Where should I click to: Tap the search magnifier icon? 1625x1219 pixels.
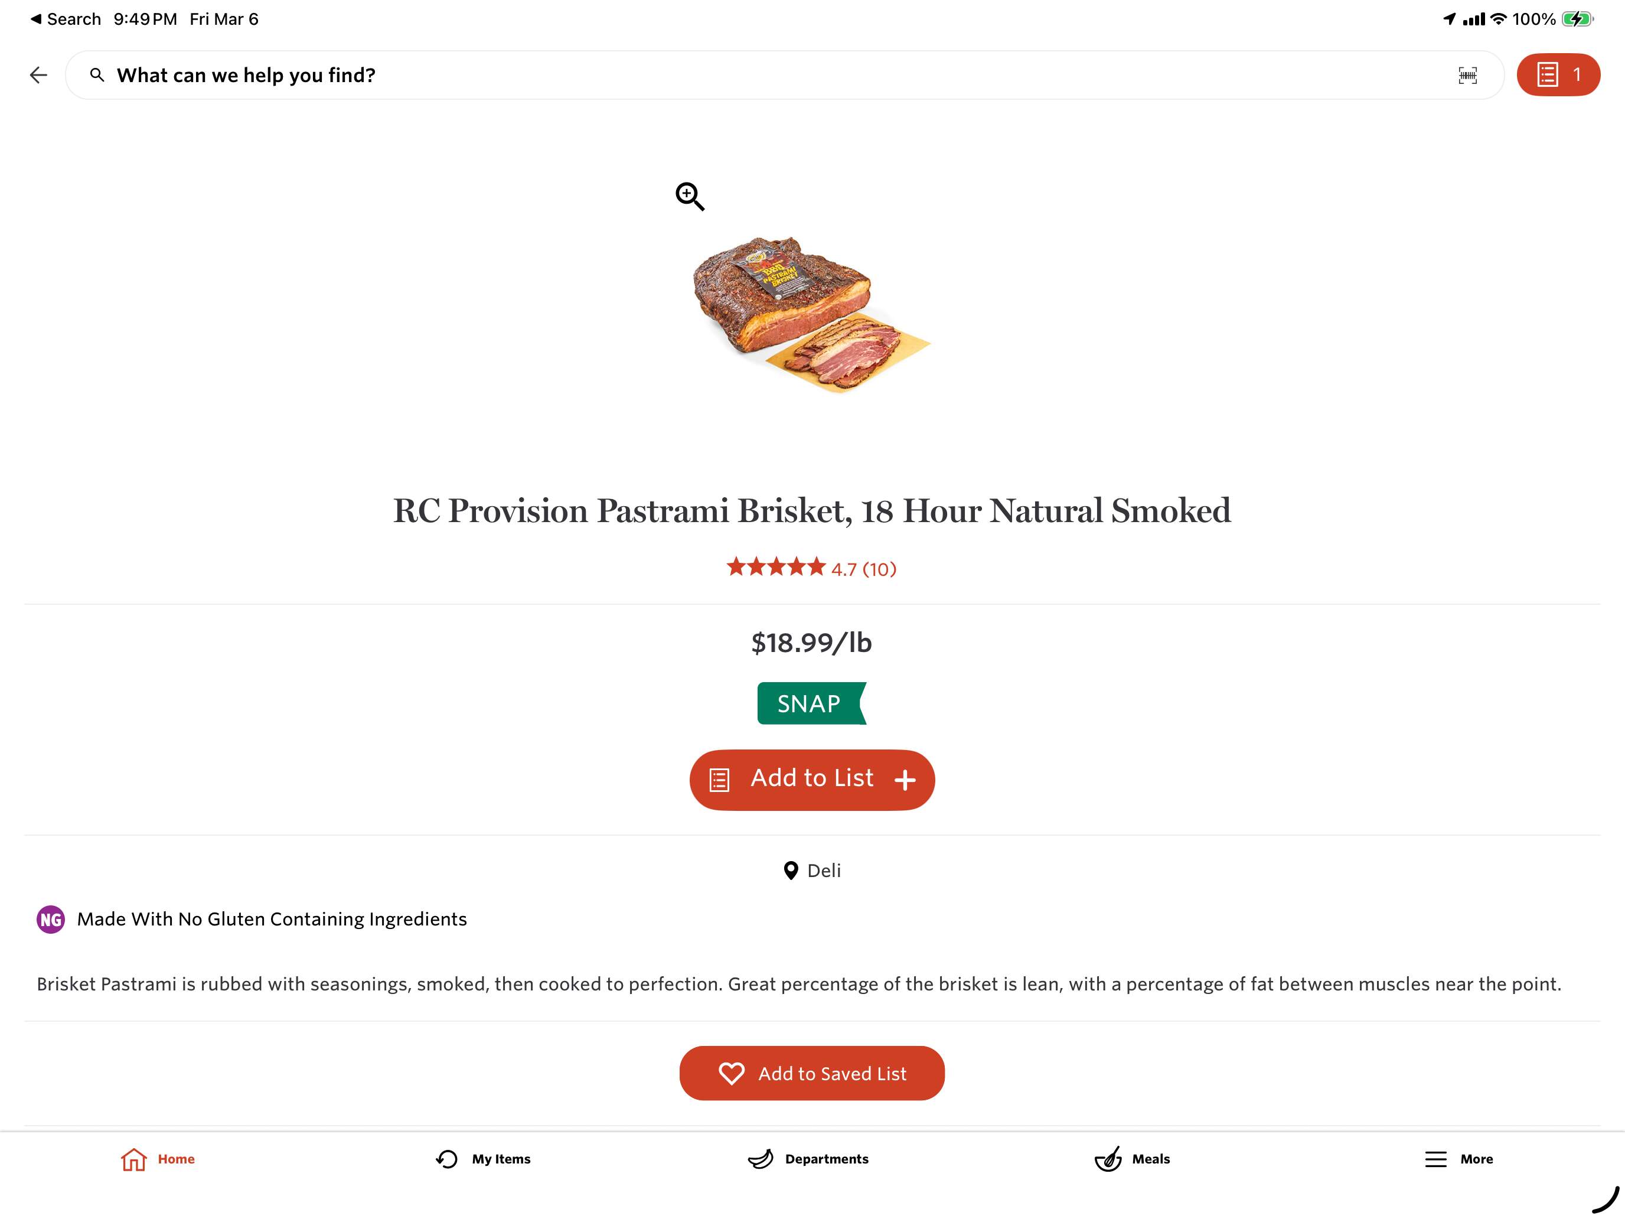coord(97,75)
